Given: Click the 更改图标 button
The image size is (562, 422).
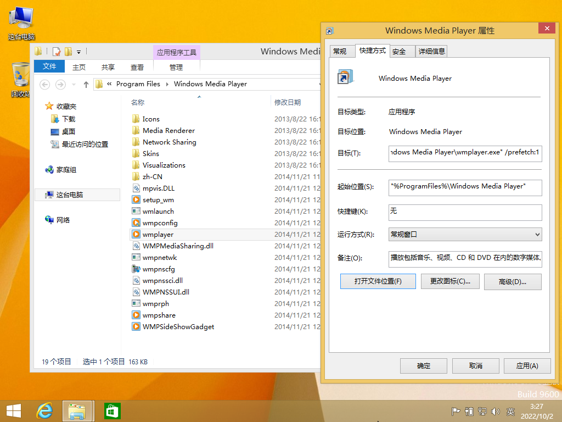Looking at the screenshot, I should 450,281.
